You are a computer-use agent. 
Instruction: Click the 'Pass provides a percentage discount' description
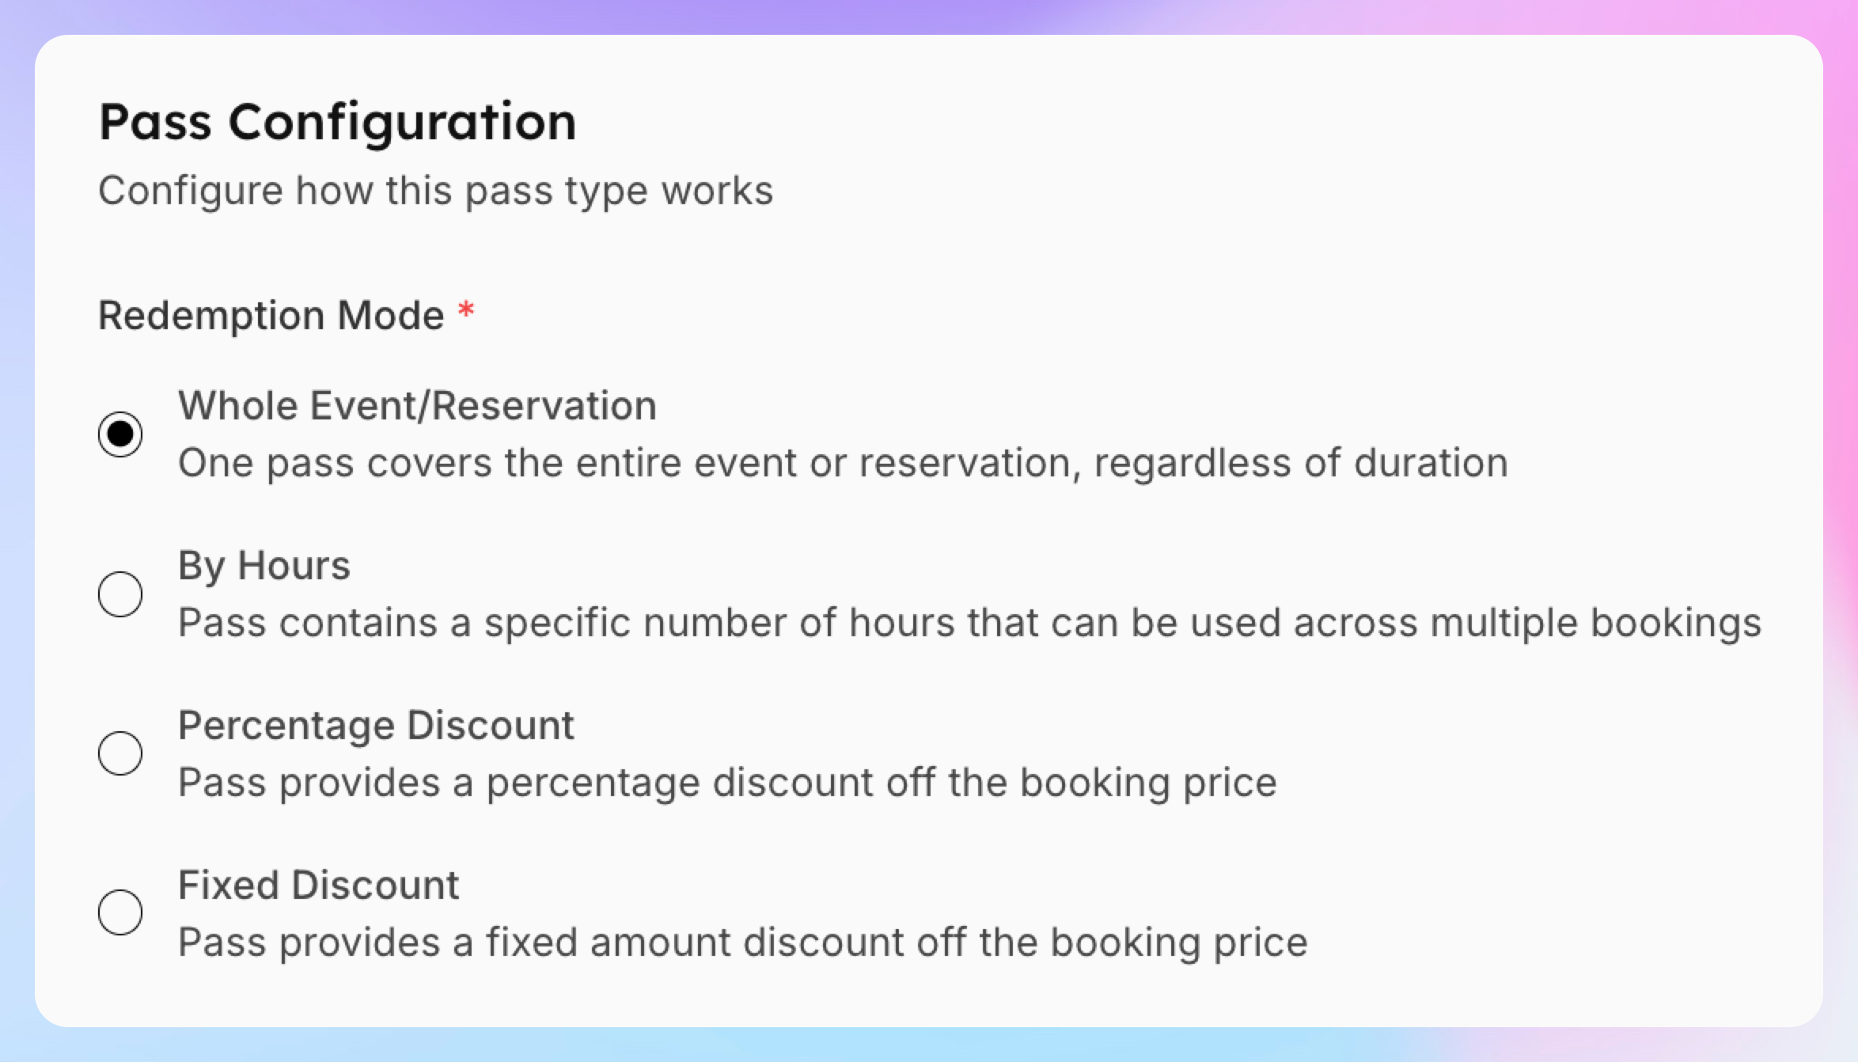726,783
